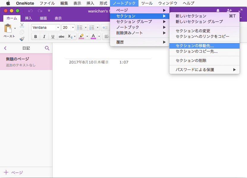Open the font size 20 dropdown
Viewport: 247px width, 178px height.
(73, 28)
